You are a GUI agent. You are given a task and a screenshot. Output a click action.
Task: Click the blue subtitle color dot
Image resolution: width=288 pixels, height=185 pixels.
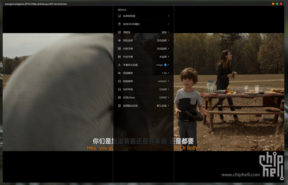[165, 65]
